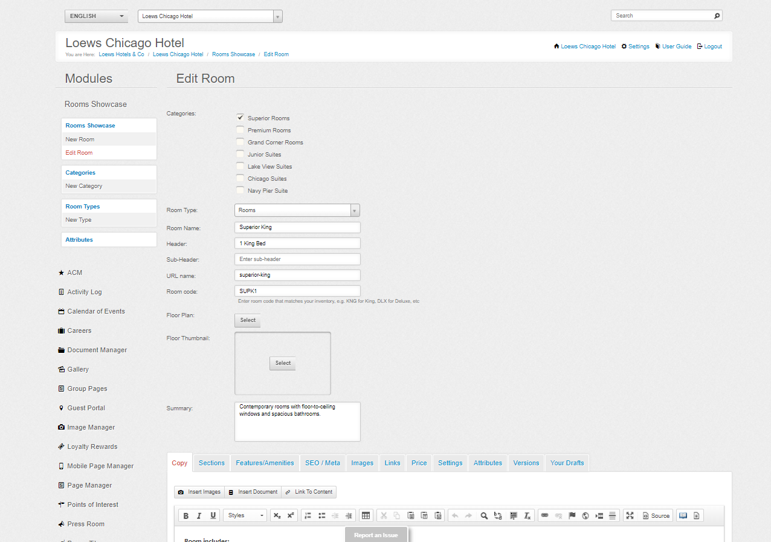Viewport: 771px width, 542px height.
Task: Click the Sub-Header input field
Action: [x=297, y=259]
